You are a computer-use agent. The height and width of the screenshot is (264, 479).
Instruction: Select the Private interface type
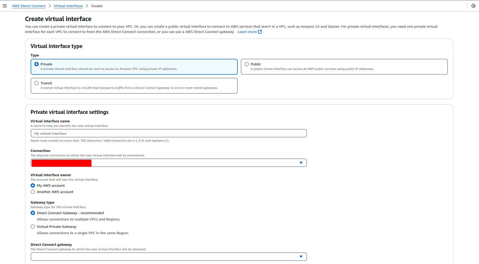[x=134, y=67]
